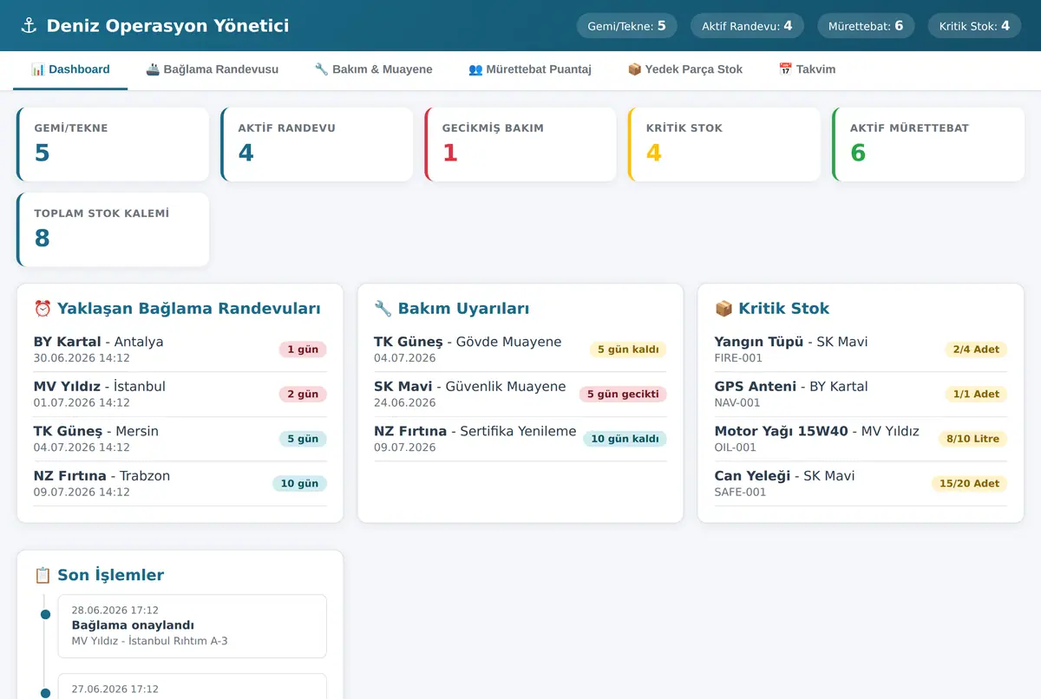Image resolution: width=1041 pixels, height=699 pixels.
Task: Select the AKTİF RANDEVU stat card
Action: [317, 144]
